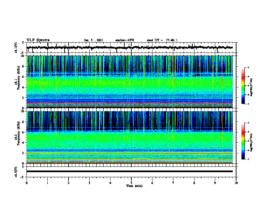The width and height of the screenshot is (266, 205).
Task: Click the '8' kHz tick of ch.1 spectrogram
Action: 24,66
